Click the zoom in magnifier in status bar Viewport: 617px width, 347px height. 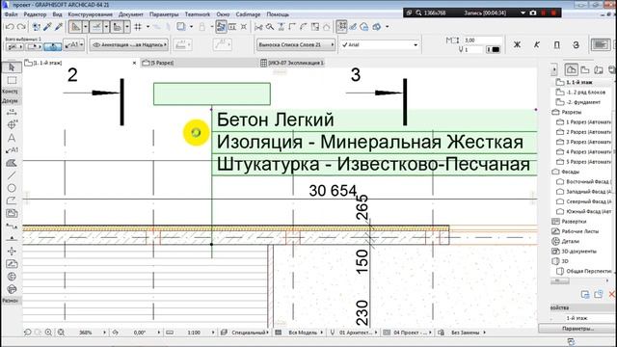(x=48, y=333)
